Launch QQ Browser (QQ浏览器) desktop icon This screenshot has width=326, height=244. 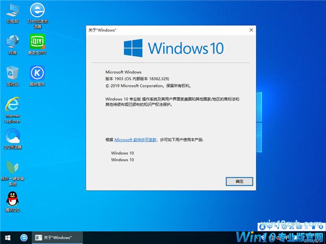point(12,137)
